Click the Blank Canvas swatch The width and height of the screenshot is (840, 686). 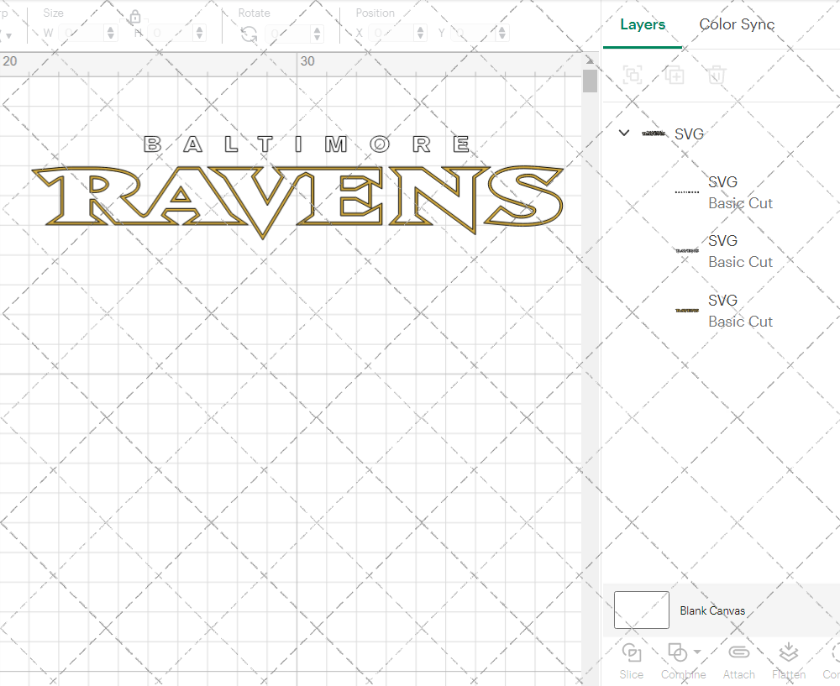(641, 610)
